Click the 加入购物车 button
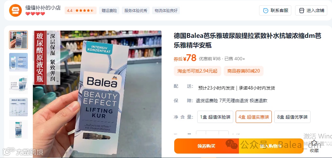 point(271,146)
